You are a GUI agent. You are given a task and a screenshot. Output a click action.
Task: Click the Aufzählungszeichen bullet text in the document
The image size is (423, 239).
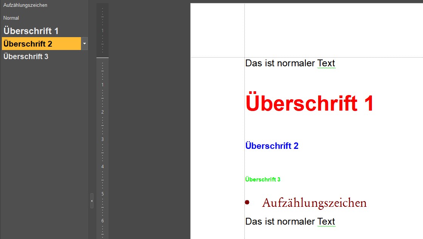click(314, 203)
